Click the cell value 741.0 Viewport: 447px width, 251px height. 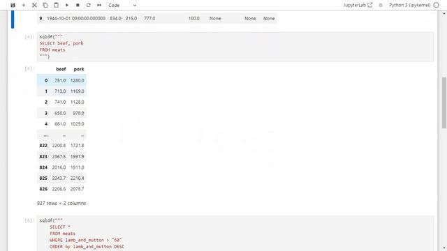pyautogui.click(x=60, y=102)
